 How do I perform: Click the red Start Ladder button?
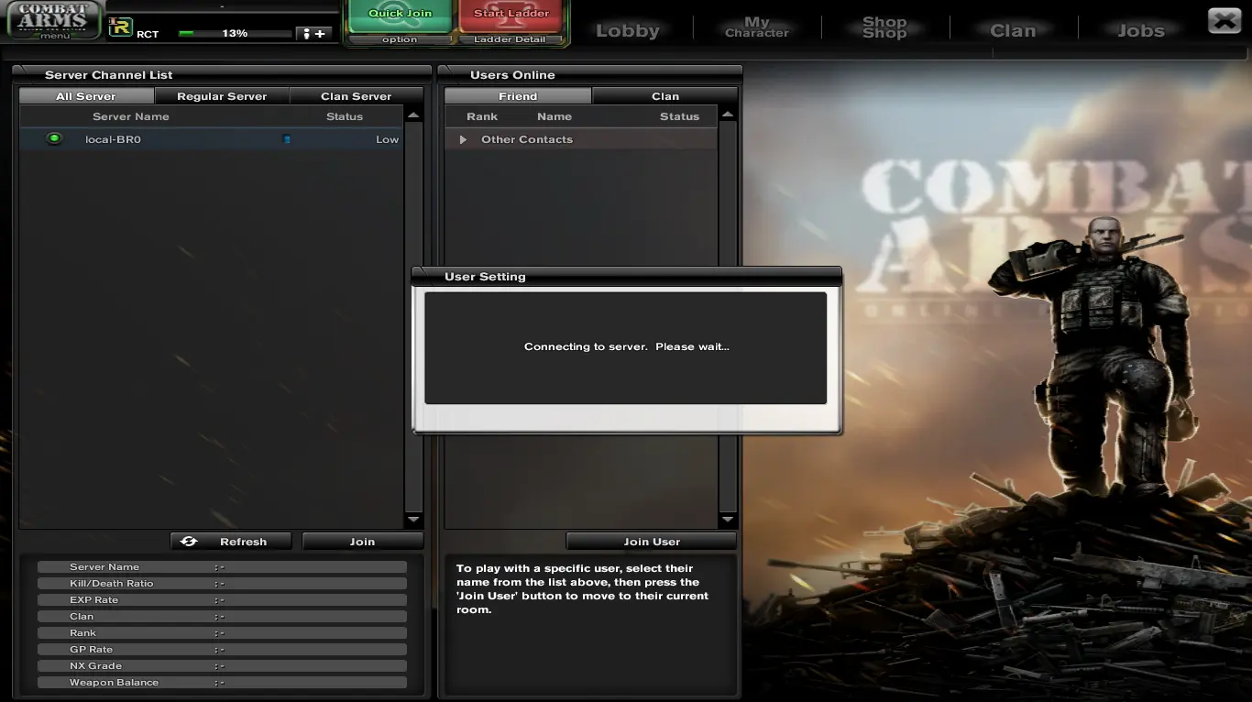(x=511, y=15)
